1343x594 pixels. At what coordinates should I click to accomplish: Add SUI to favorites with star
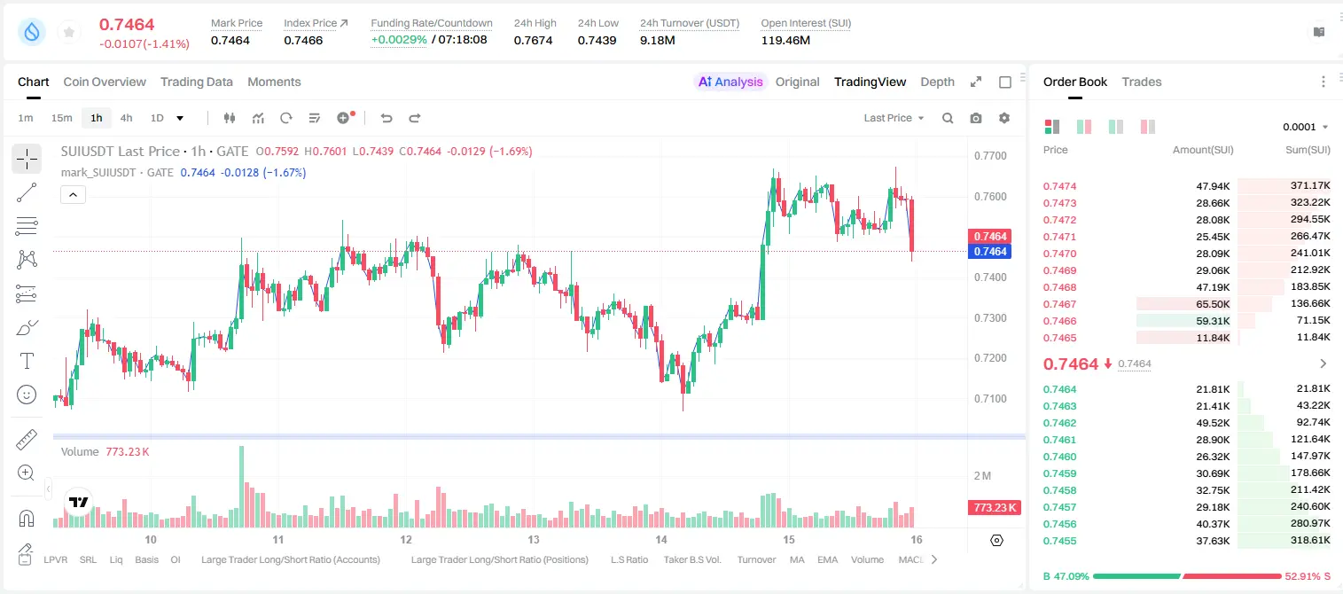pos(69,33)
